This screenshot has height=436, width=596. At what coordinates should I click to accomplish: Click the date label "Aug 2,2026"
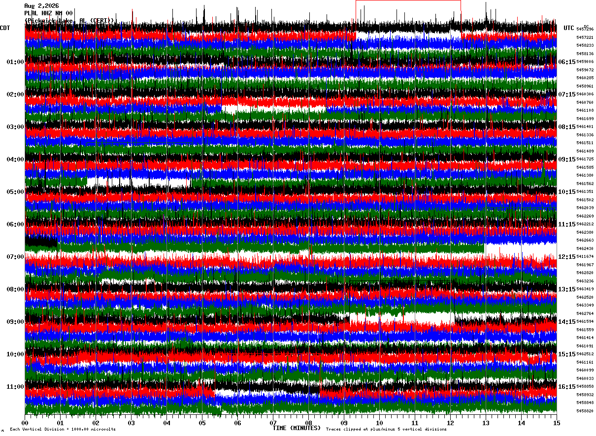(41, 6)
